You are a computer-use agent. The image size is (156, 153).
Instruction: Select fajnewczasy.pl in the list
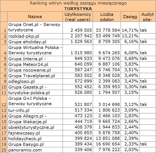pyautogui.click(x=24, y=133)
